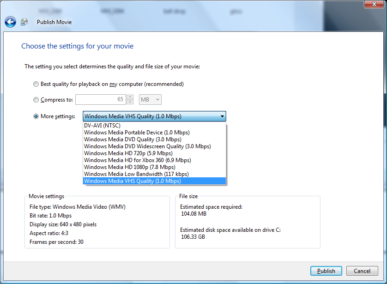Select the More settings radio button
The width and height of the screenshot is (387, 284).
click(36, 116)
